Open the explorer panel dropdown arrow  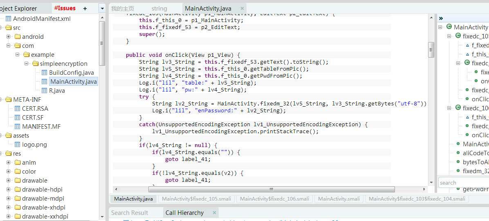(x=102, y=9)
